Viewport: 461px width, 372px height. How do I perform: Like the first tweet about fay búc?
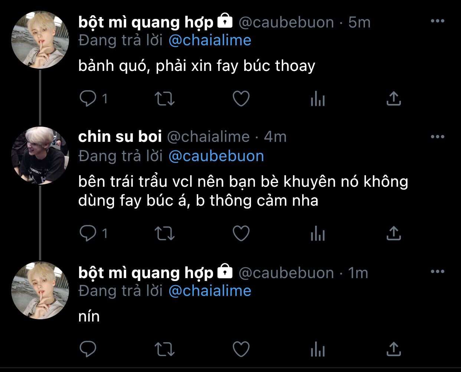pos(241,99)
